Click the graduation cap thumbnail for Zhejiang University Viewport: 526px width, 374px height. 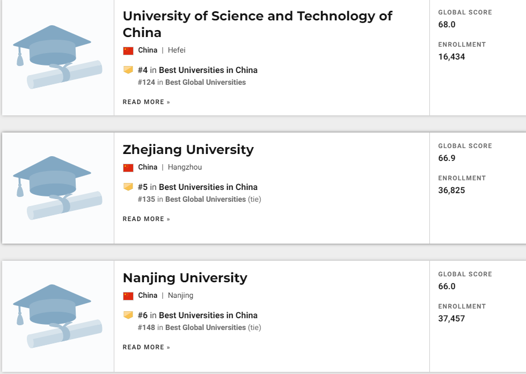pos(58,188)
